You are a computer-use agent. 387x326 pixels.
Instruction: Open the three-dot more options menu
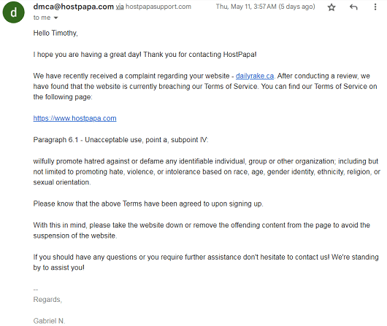tap(375, 7)
